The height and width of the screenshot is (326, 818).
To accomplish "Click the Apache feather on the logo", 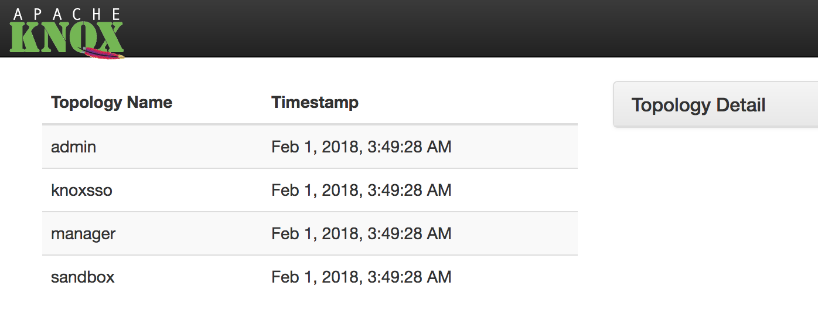I will point(104,54).
